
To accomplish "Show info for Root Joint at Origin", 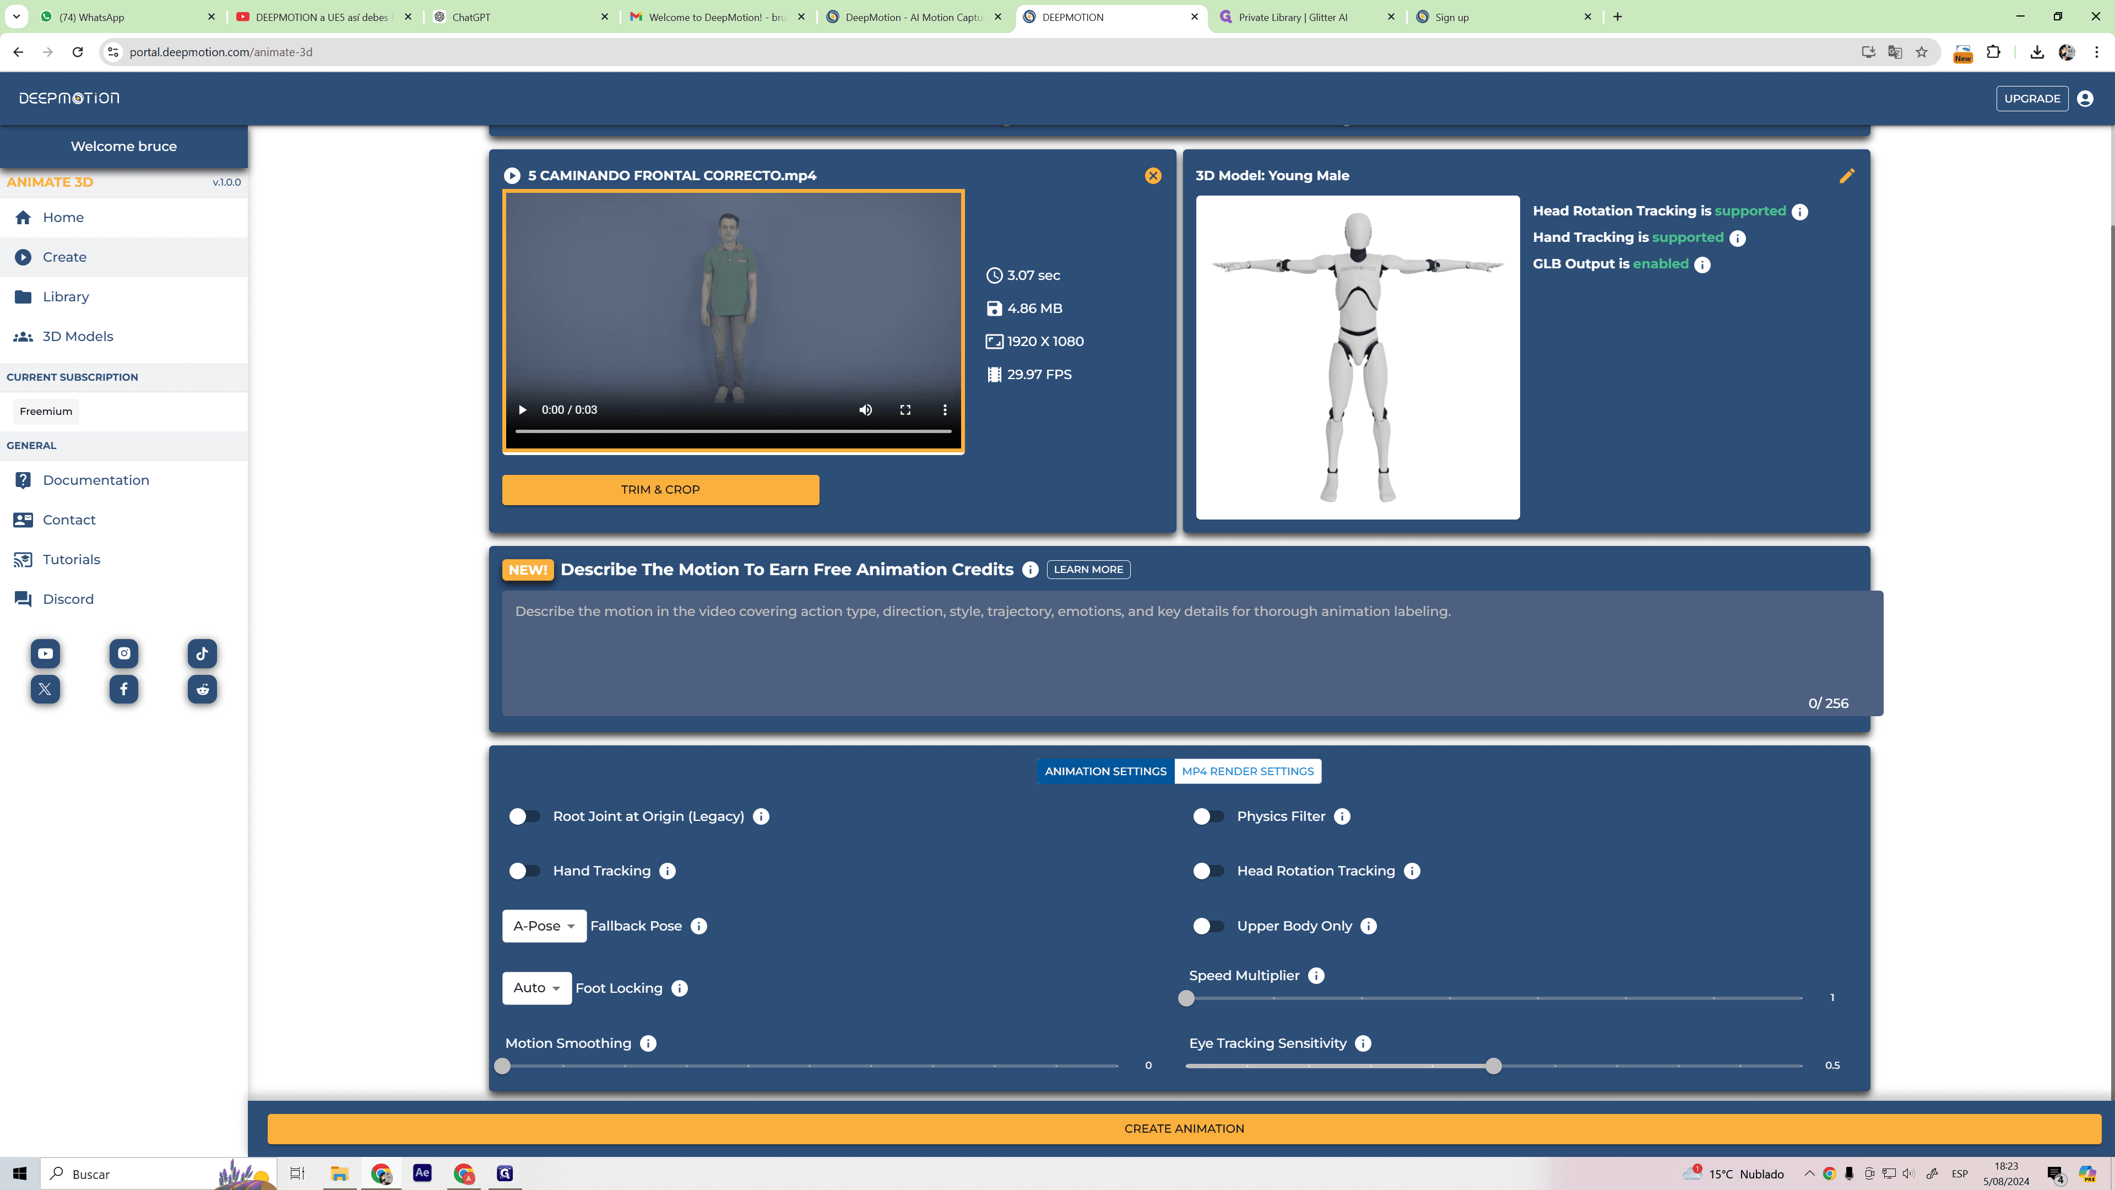I will (761, 816).
